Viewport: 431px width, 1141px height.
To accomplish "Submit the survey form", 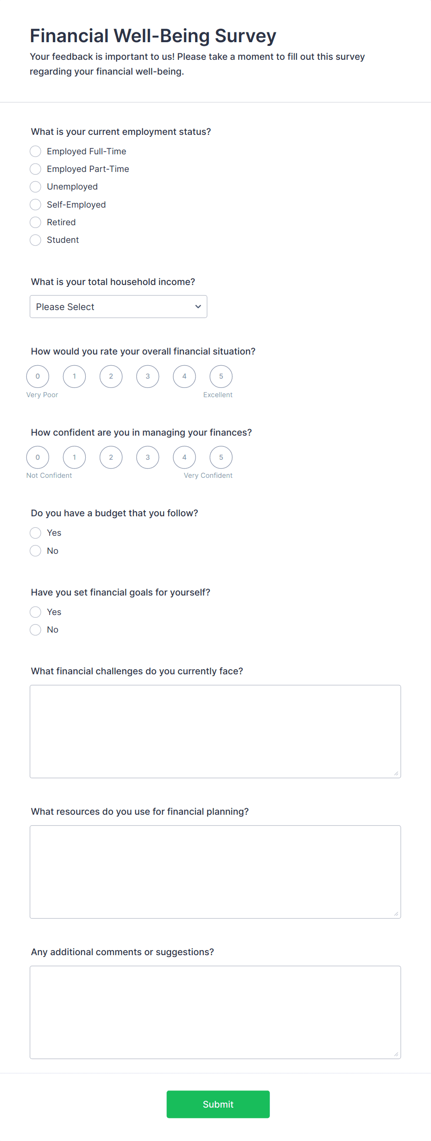I will point(218,1104).
